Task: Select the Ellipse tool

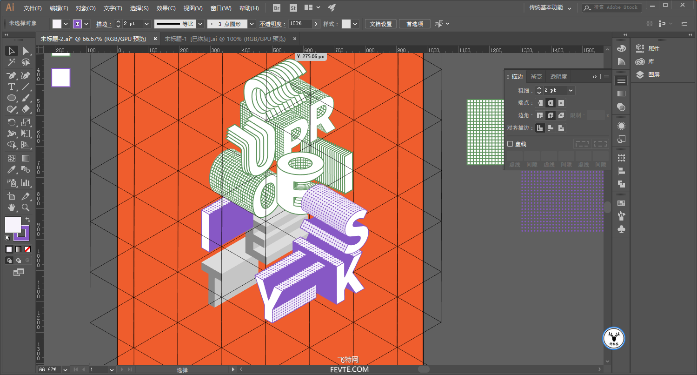Action: [12, 98]
